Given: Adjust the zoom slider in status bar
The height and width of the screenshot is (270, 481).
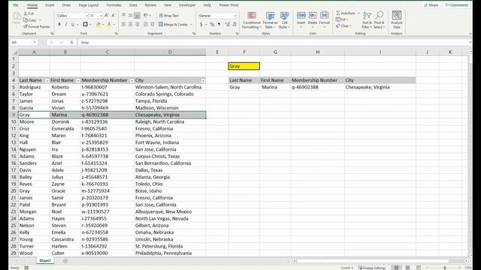Looking at the screenshot, I should click(445, 268).
